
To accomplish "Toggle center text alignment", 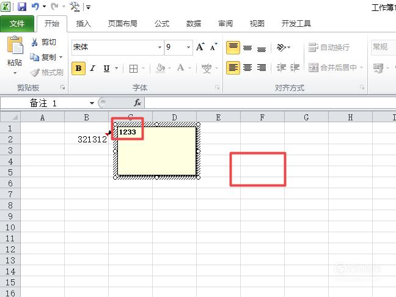I will point(248,68).
